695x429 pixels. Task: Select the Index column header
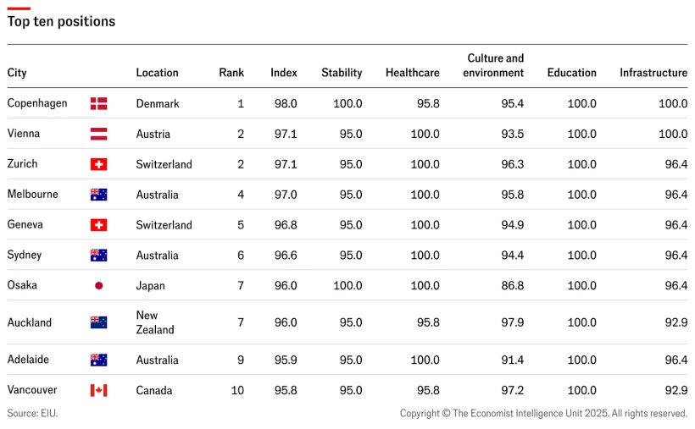coord(284,73)
